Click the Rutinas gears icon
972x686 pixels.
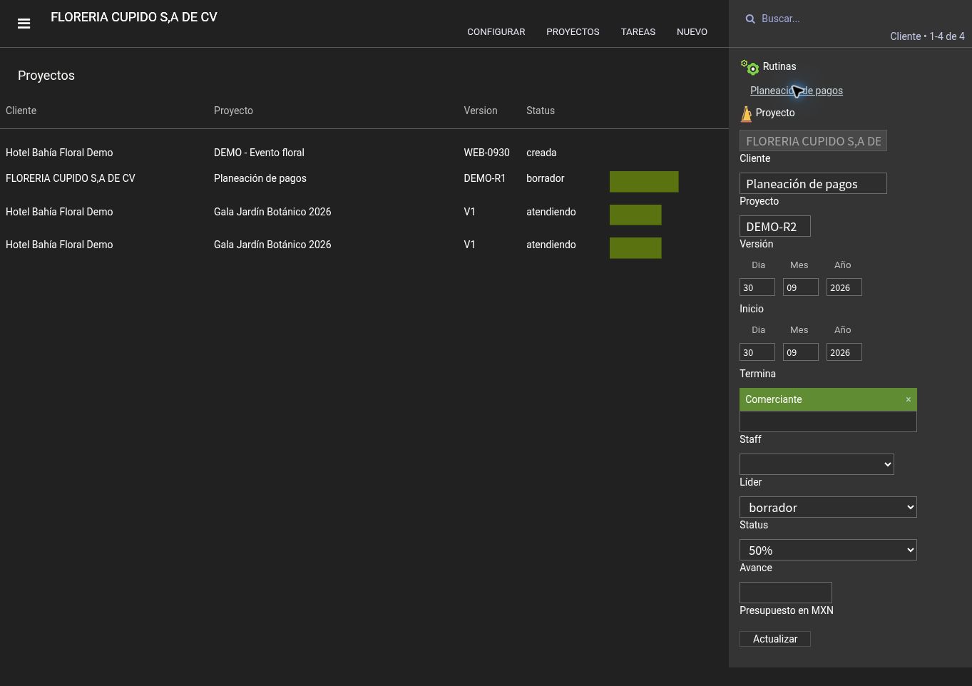[750, 67]
